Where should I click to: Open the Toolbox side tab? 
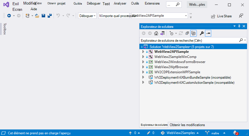[5, 29]
